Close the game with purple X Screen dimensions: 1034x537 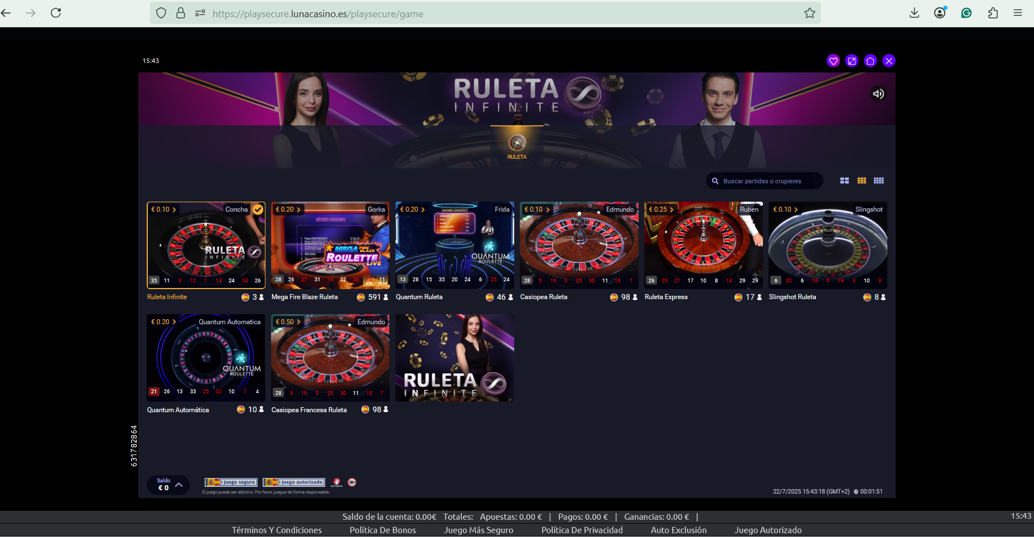point(889,61)
